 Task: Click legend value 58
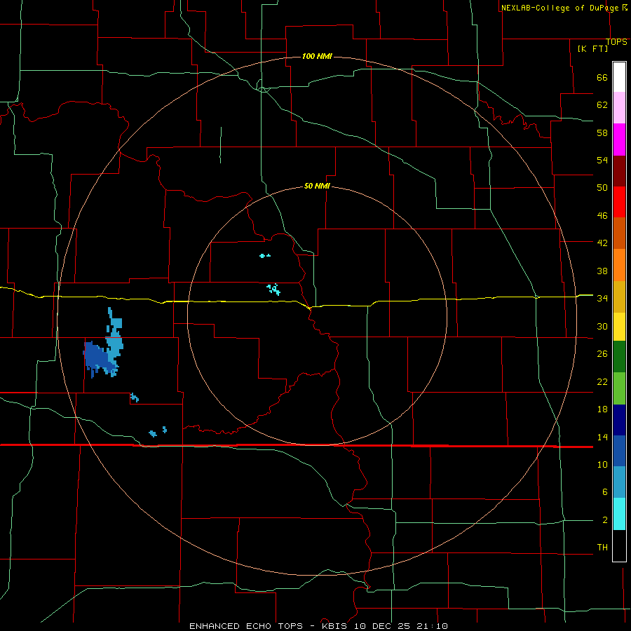pos(602,133)
